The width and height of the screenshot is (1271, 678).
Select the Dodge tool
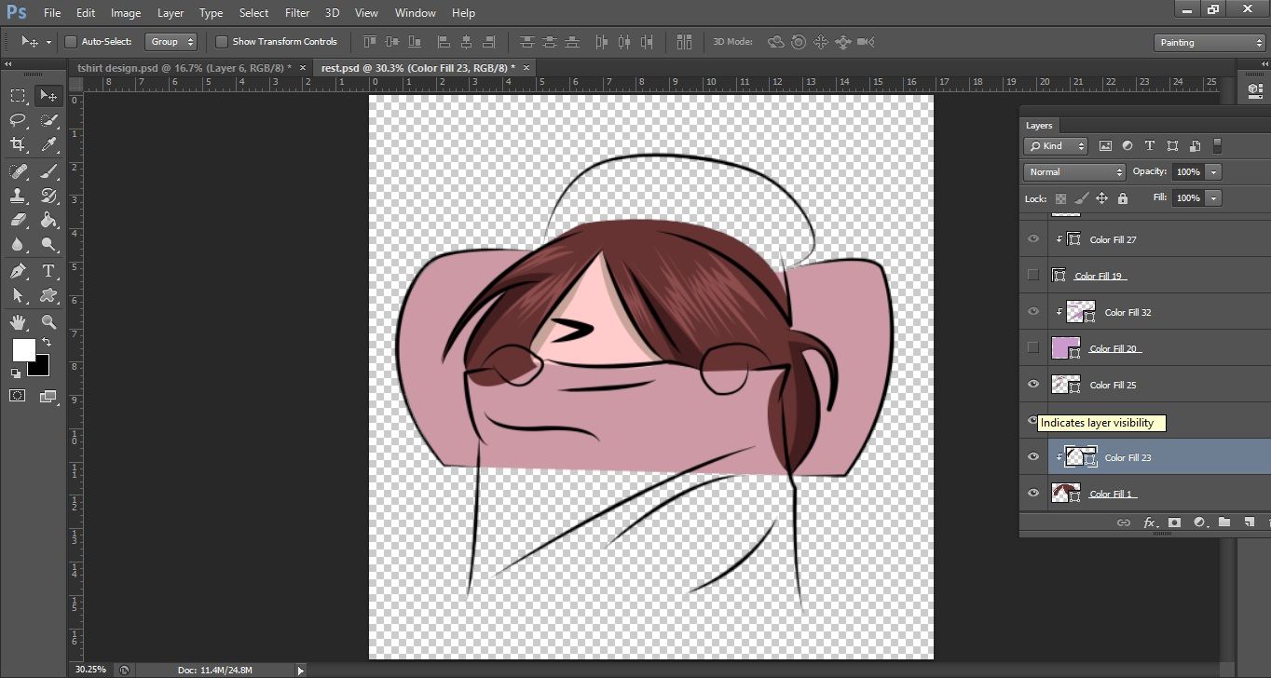pos(48,245)
